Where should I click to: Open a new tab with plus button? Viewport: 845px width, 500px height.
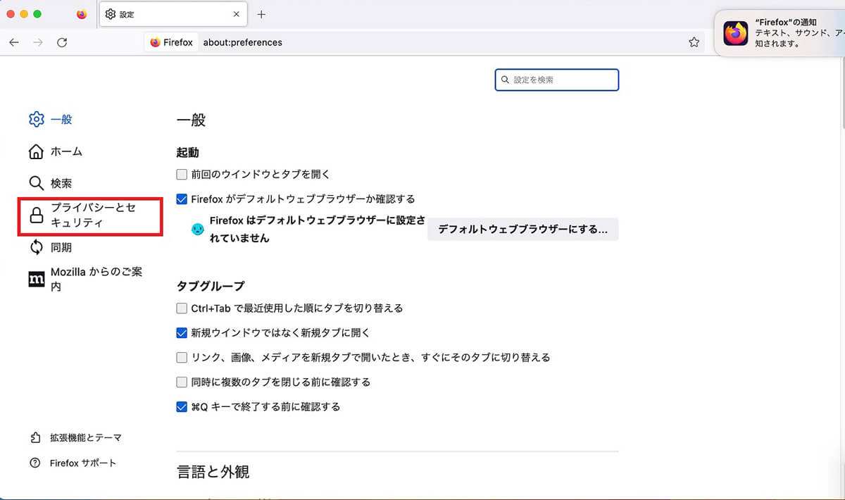click(x=261, y=14)
